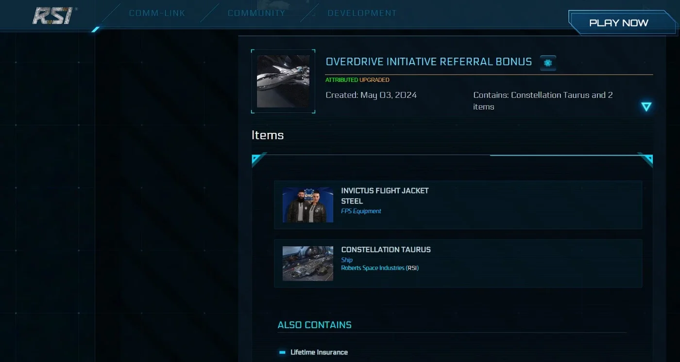Image resolution: width=680 pixels, height=362 pixels.
Task: Click the Constellation Taurus item title
Action: point(386,250)
